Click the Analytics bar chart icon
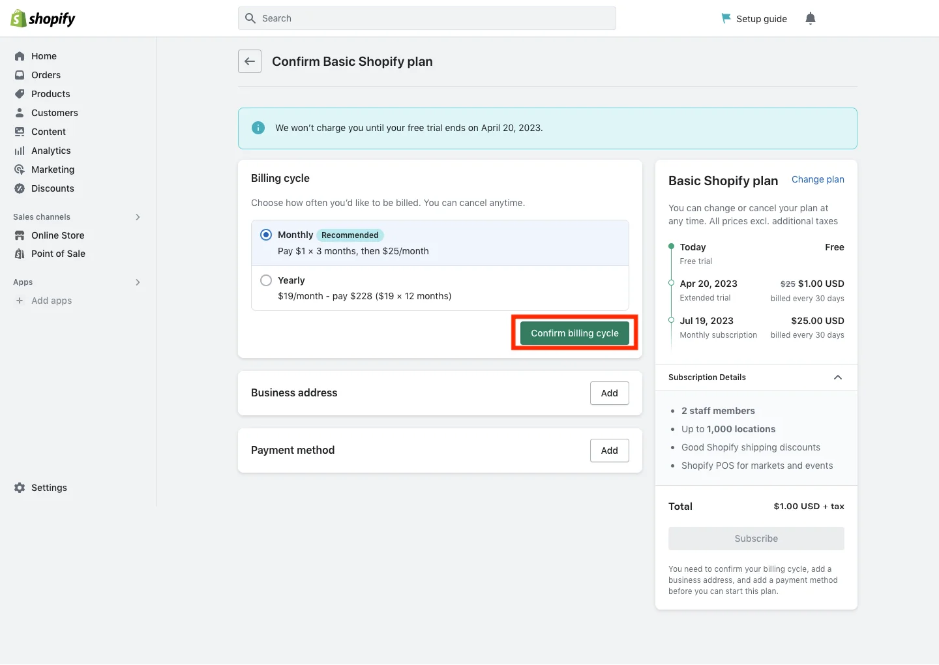Image resolution: width=939 pixels, height=665 pixels. click(20, 151)
